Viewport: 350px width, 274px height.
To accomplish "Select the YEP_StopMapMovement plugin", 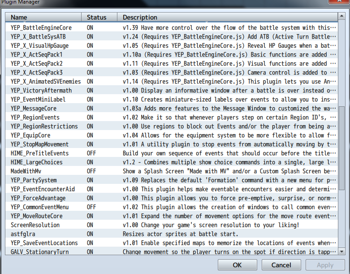I will pos(172,144).
